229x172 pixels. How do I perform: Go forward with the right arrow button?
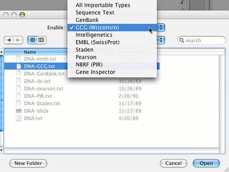18,40
